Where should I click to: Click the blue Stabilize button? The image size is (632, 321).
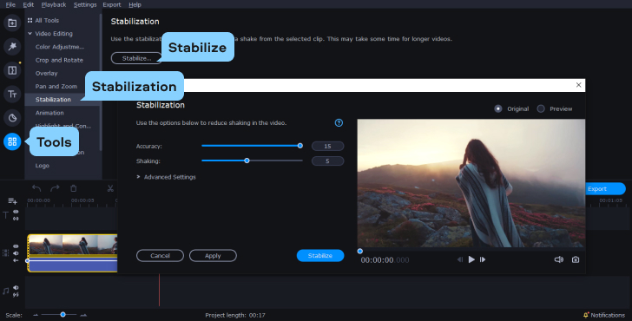tap(320, 256)
